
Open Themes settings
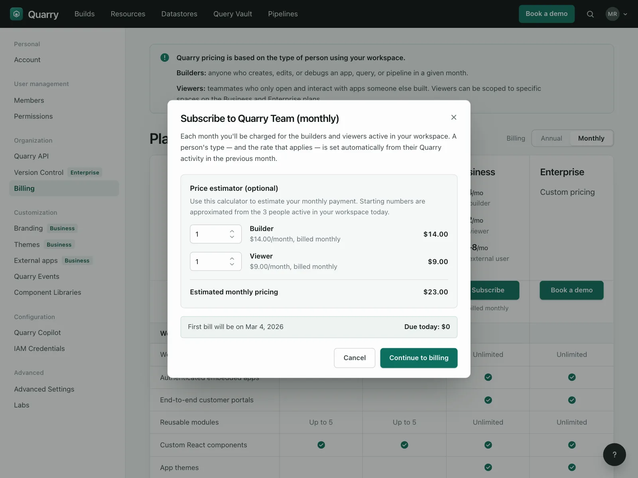[x=27, y=245]
